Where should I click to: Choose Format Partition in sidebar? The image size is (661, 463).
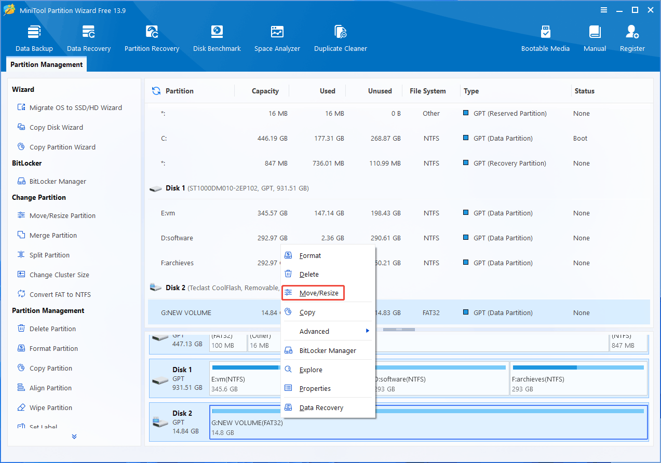(48, 348)
